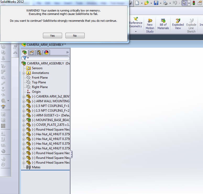Select the Origin item
Screen dimensions: 203x194
(36, 92)
